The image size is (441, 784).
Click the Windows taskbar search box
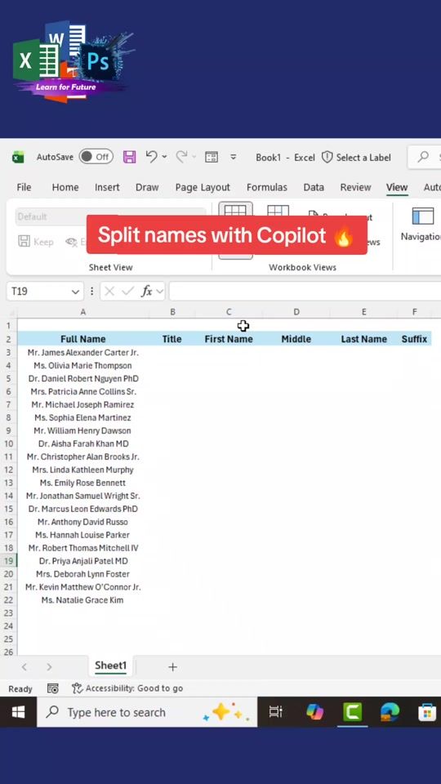point(147,712)
